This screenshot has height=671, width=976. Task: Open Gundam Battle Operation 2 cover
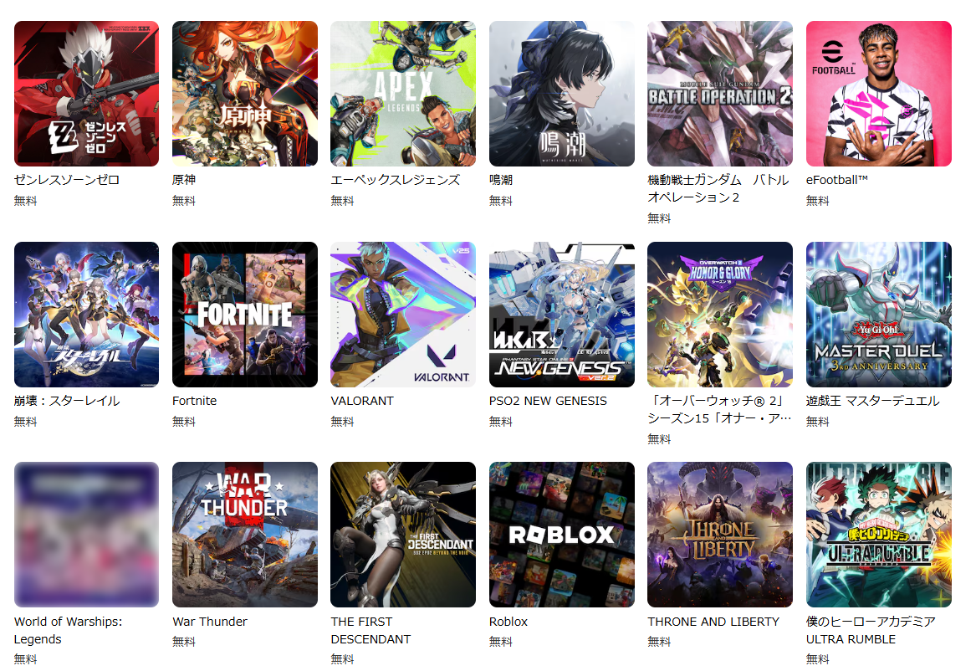click(x=720, y=94)
